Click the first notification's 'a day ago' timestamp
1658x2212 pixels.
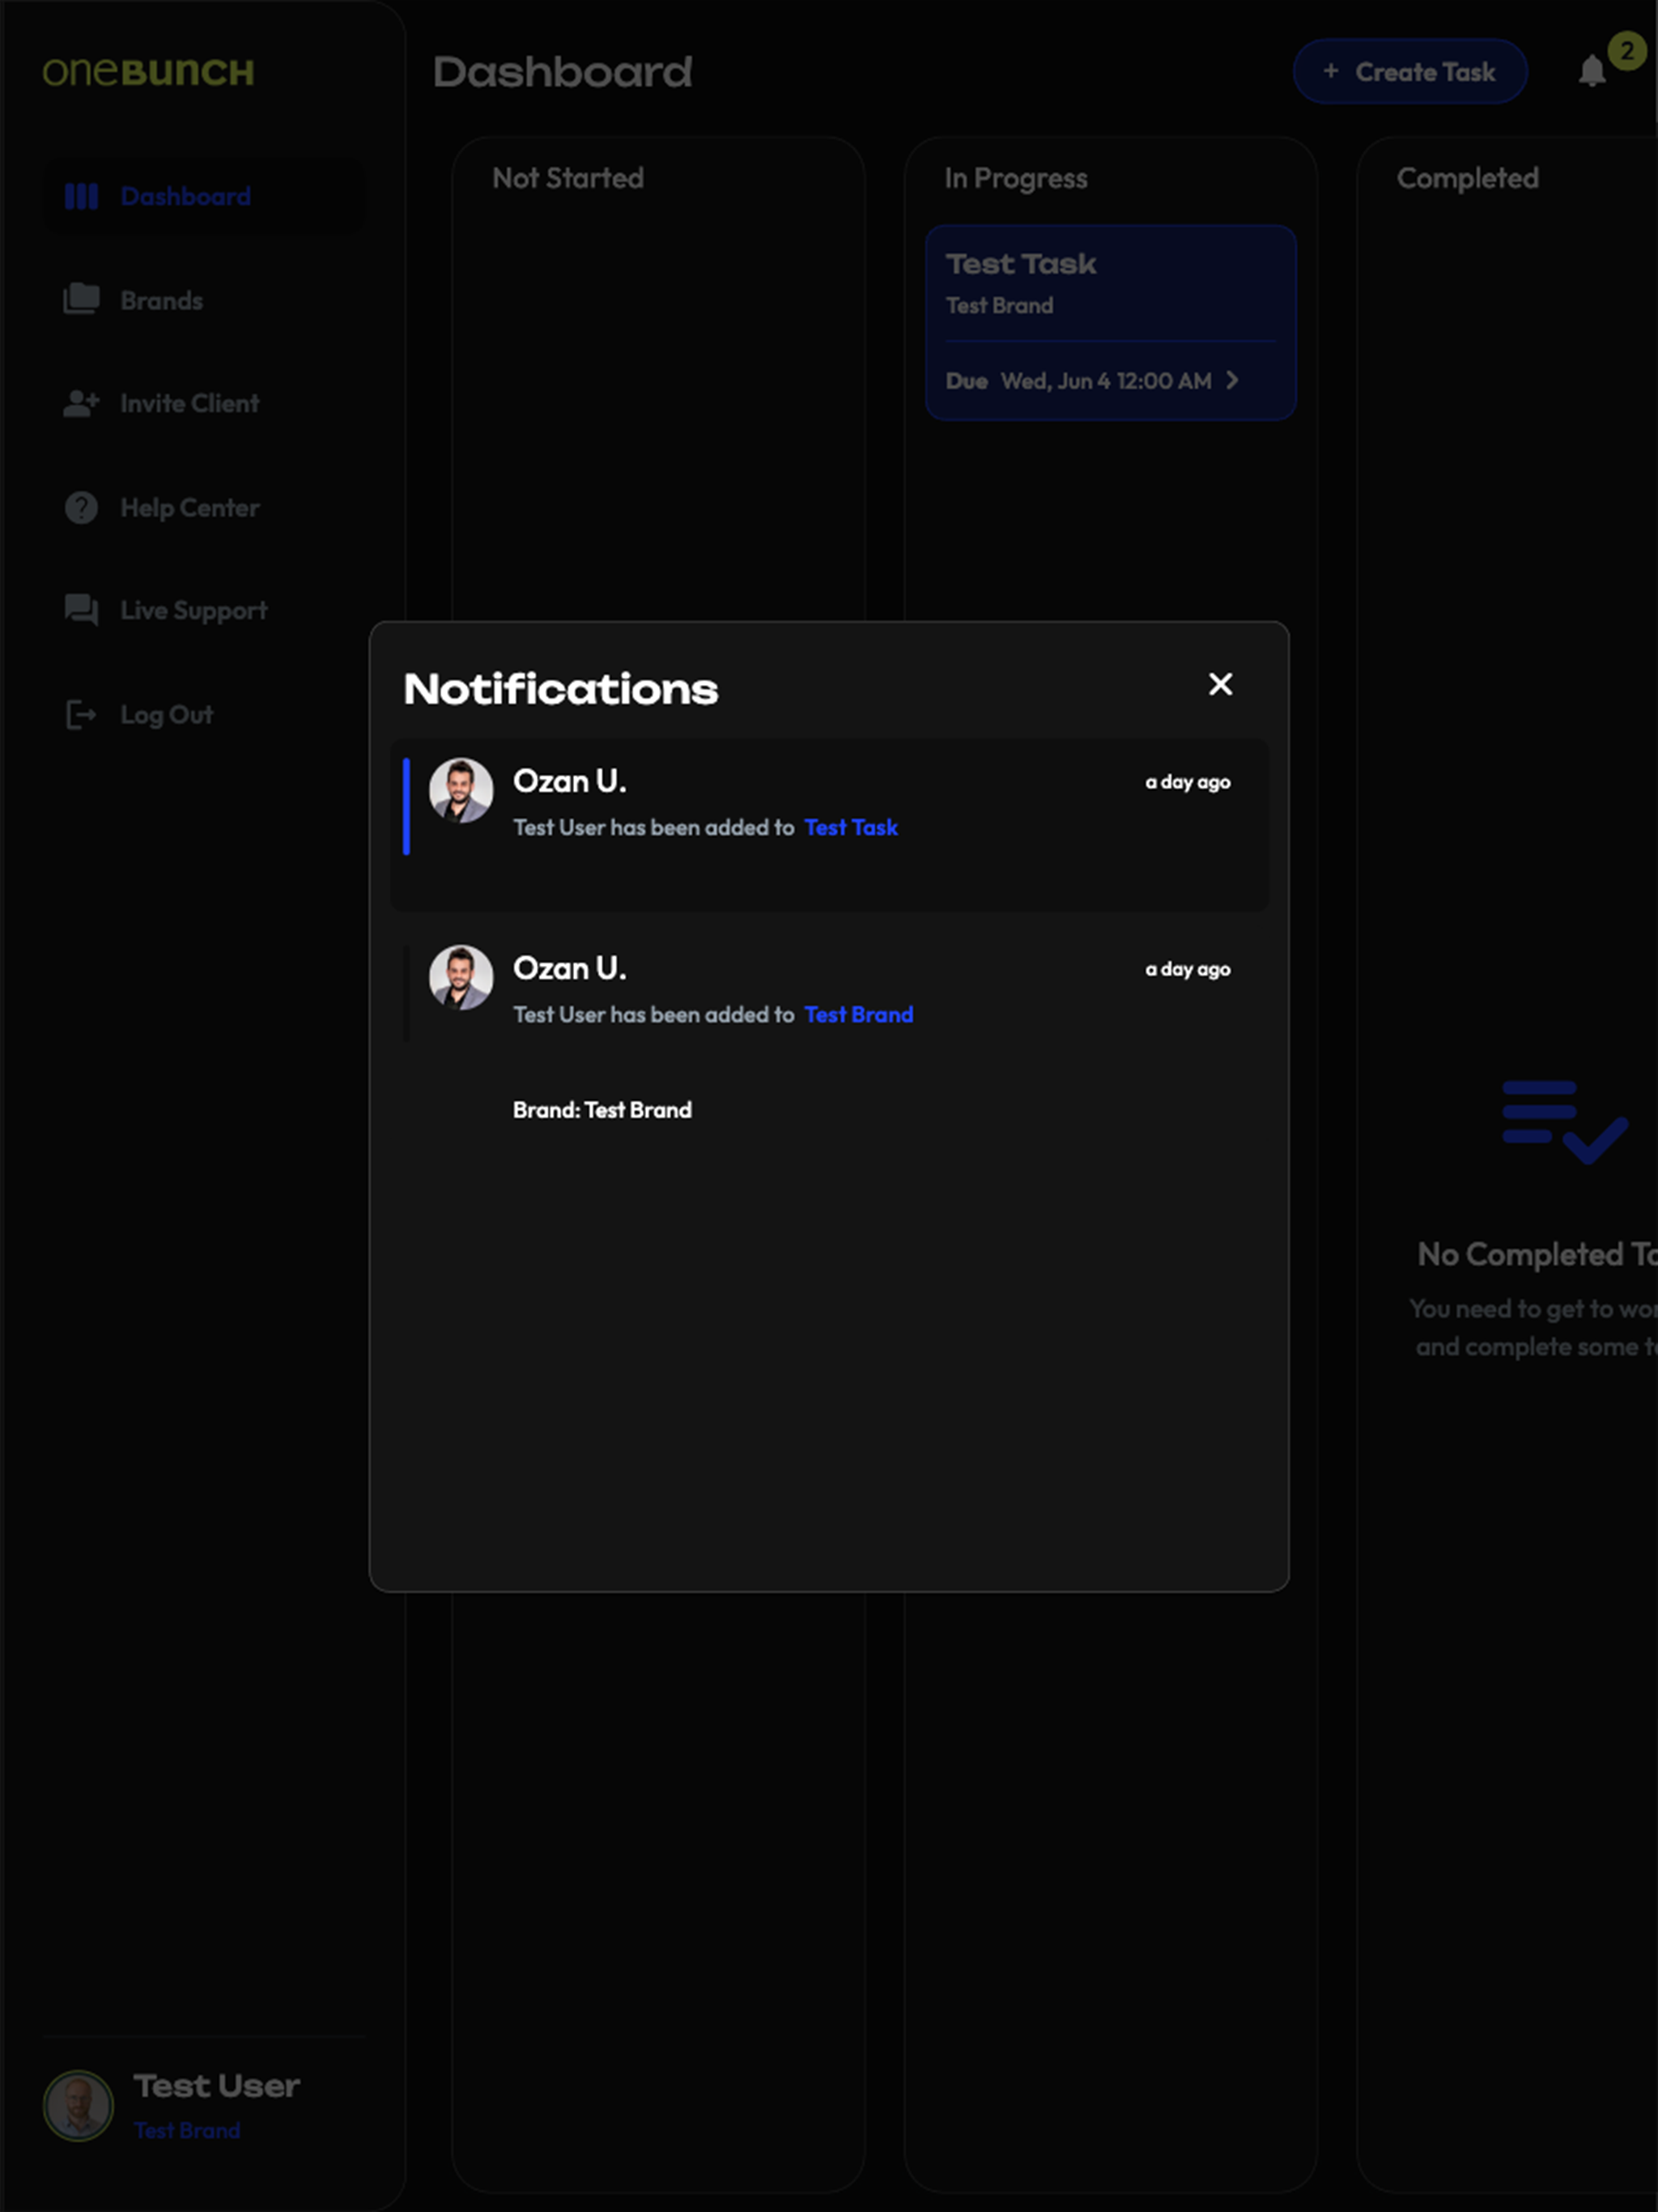1187,782
